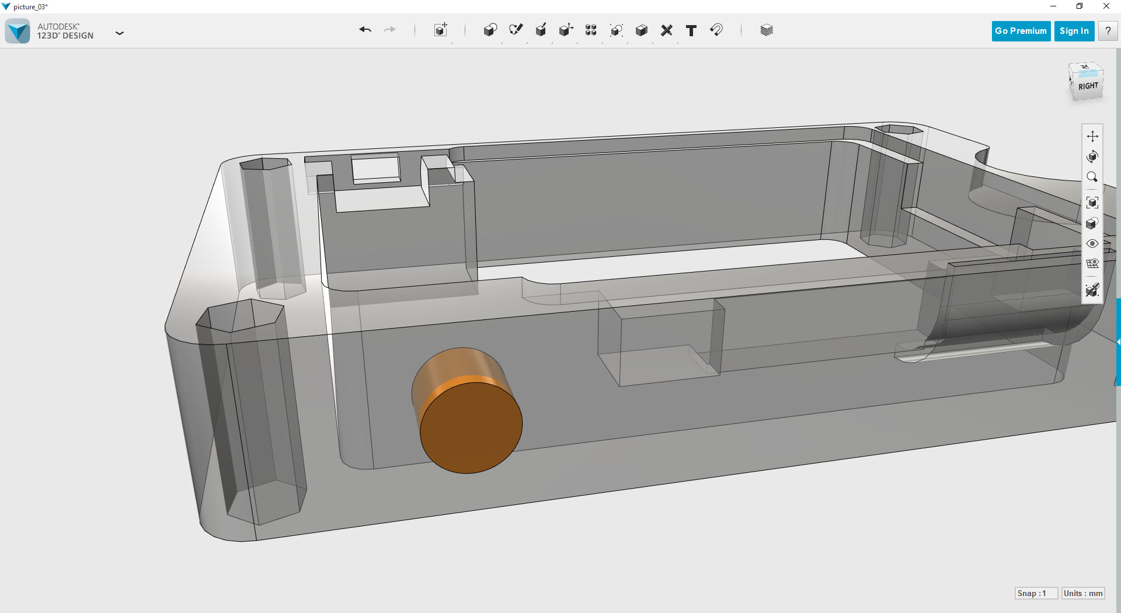The width and height of the screenshot is (1121, 613).
Task: Click the Sign In button
Action: point(1074,31)
